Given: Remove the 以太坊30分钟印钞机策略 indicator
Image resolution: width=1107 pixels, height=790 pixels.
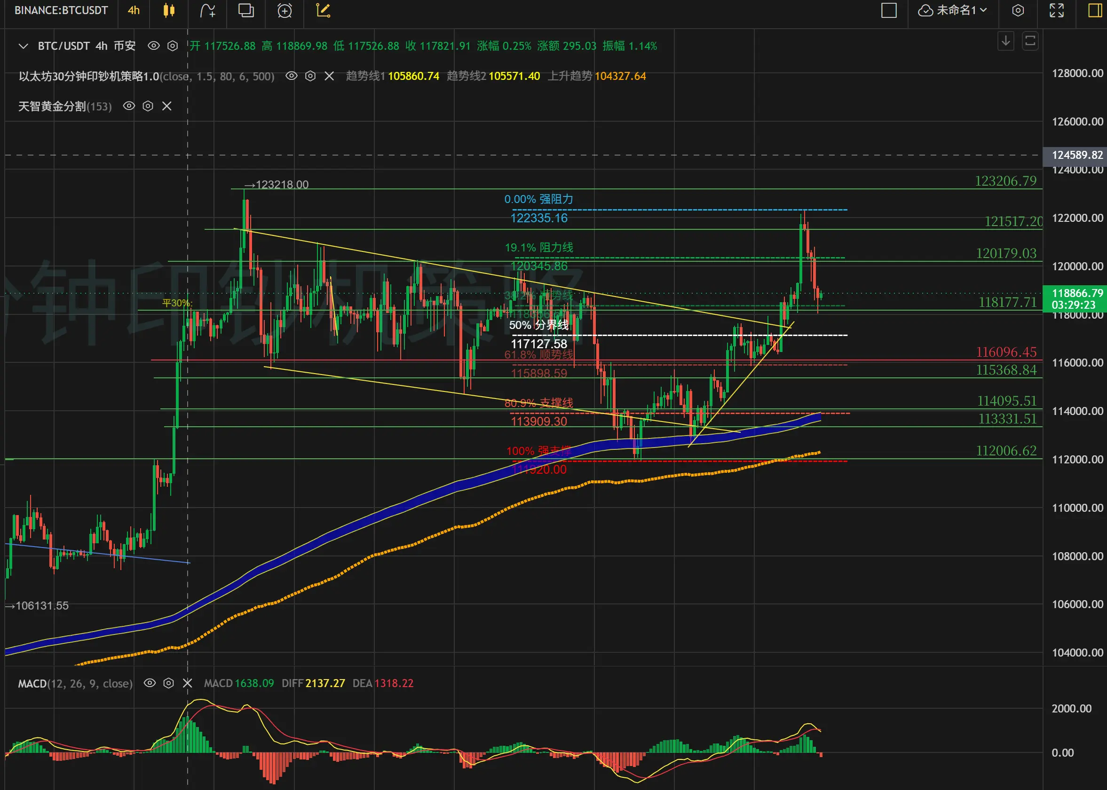Looking at the screenshot, I should (x=330, y=76).
